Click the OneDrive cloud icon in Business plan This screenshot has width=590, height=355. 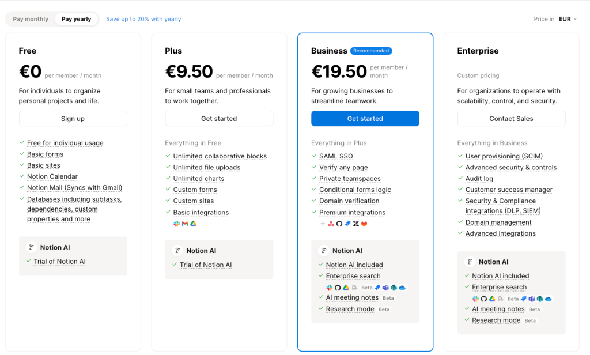click(x=402, y=288)
